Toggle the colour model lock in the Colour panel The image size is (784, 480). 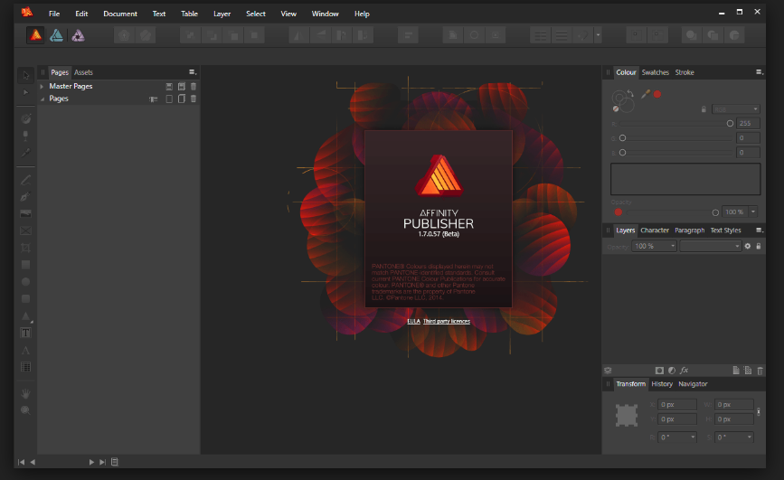(x=704, y=109)
